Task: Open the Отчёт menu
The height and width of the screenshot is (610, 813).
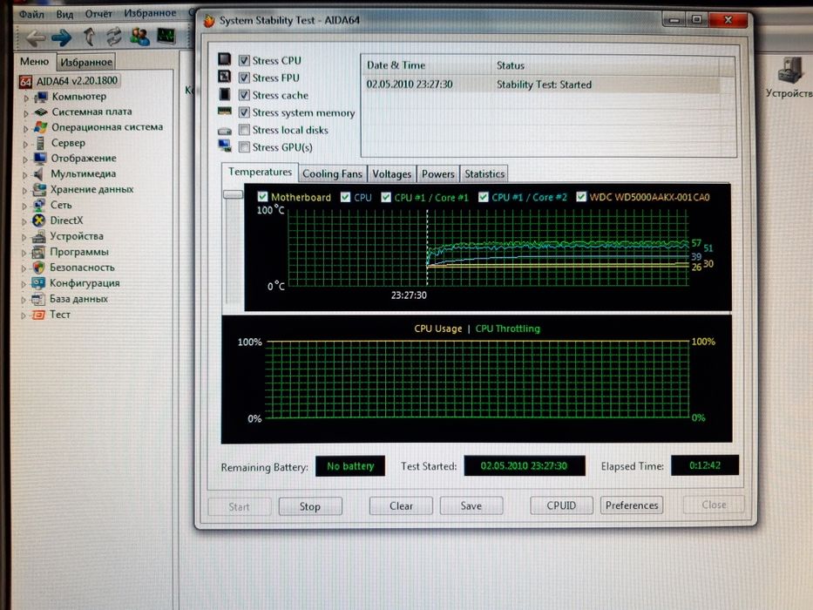Action: (98, 13)
